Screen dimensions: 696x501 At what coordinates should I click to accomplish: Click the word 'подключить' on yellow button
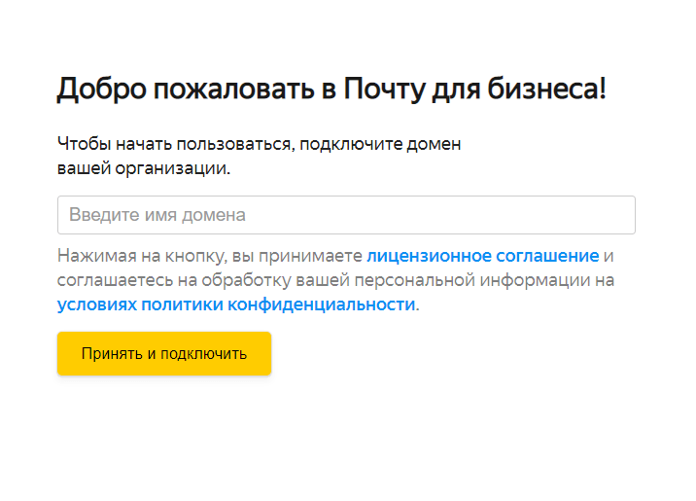pos(203,354)
